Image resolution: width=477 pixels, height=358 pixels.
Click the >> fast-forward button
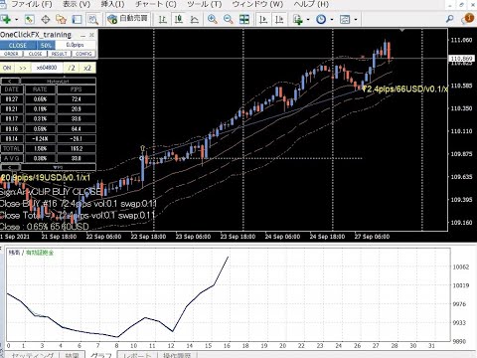23,68
